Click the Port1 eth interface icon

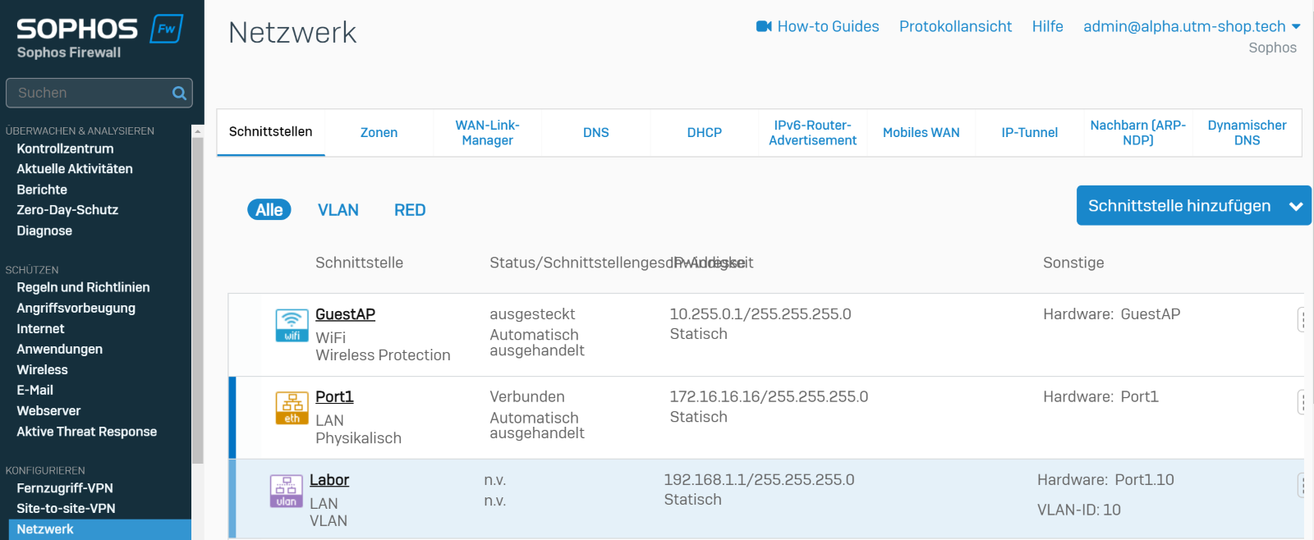292,408
